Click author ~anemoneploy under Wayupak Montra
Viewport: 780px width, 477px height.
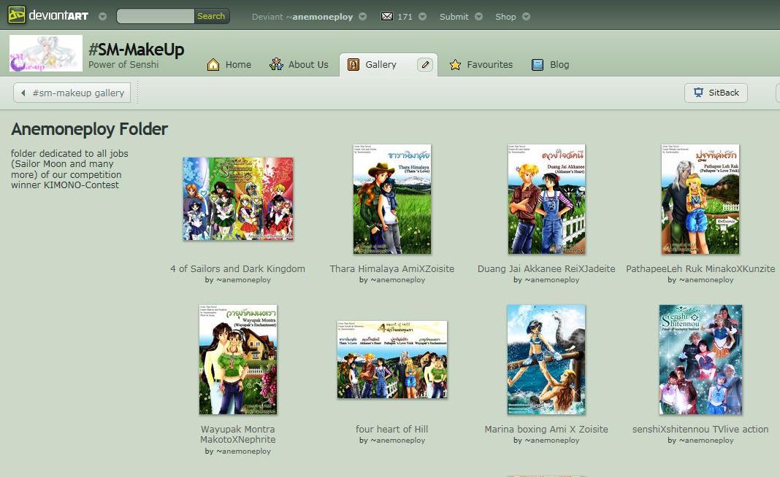[x=243, y=451]
